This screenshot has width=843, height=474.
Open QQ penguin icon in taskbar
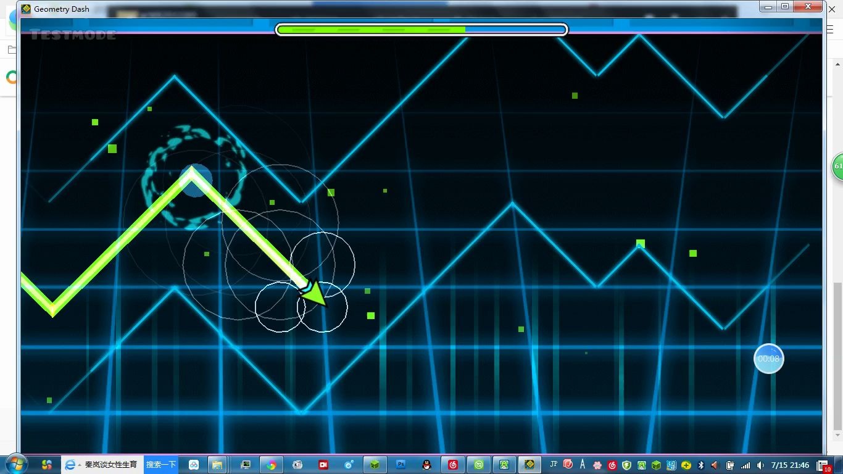(426, 465)
